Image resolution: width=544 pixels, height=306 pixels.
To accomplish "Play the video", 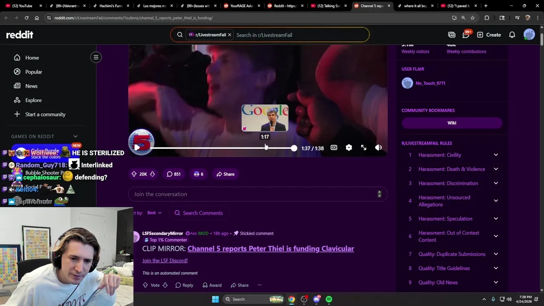I will [137, 147].
